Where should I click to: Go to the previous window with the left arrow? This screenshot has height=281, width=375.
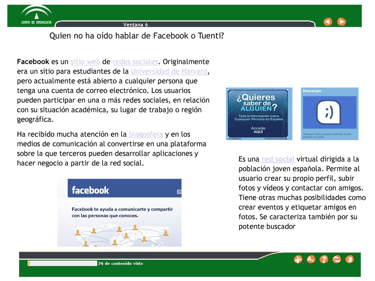coord(328,22)
